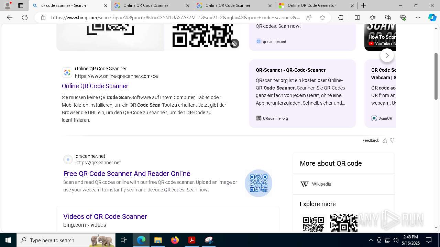Open the ScanQR source link
The image size is (440, 247).
(382, 118)
